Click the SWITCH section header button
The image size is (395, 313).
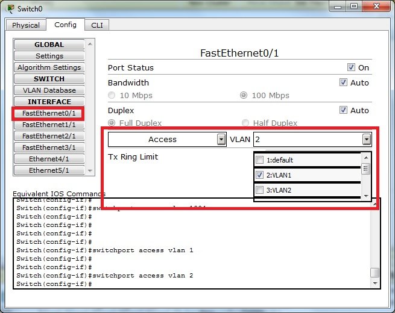(49, 79)
